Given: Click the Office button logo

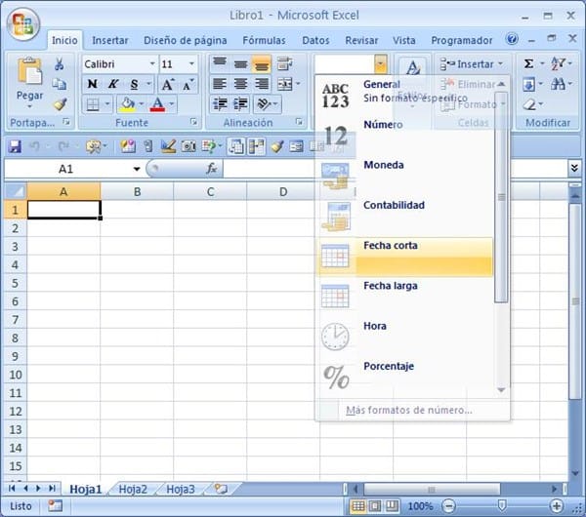Looking at the screenshot, I should point(22,23).
